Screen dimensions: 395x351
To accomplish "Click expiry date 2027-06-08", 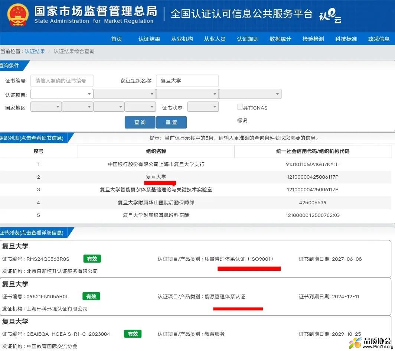I will (x=347, y=259).
